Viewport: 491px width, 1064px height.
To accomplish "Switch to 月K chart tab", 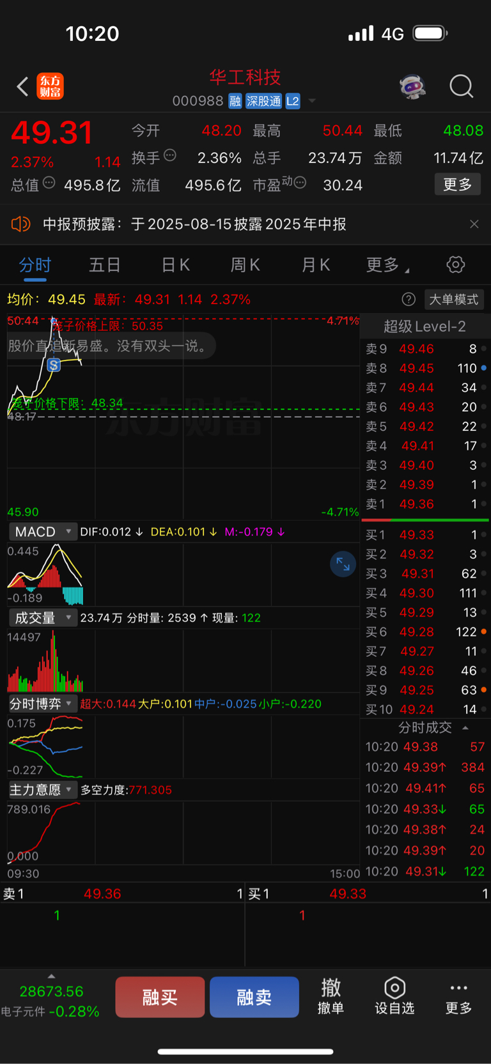I will (316, 265).
